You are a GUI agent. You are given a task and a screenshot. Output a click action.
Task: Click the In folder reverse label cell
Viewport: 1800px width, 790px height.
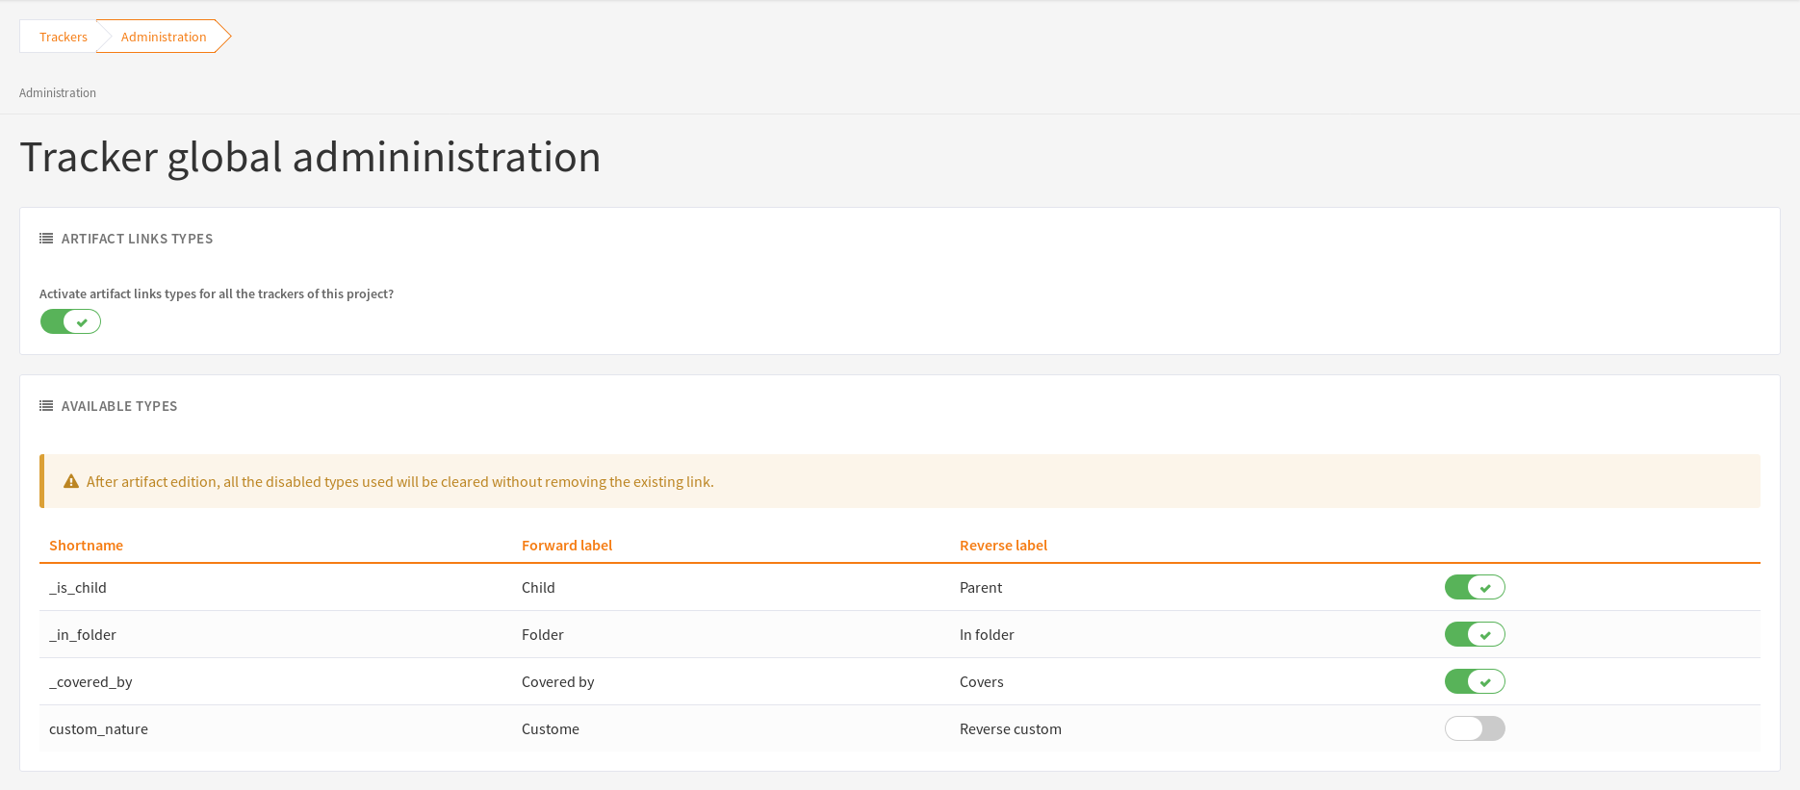click(987, 635)
